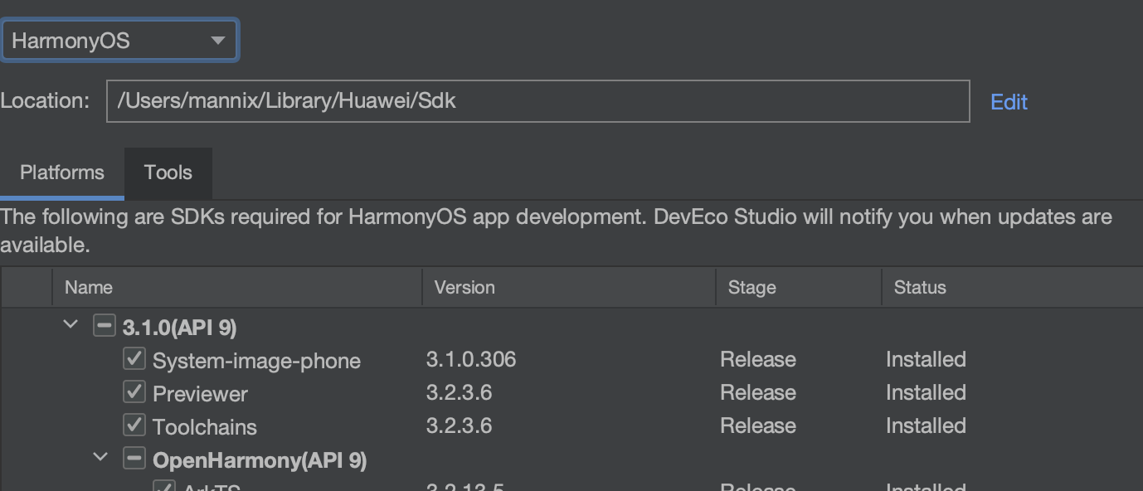Collapse the OpenHarmony(API 9) tree node
Screen dimensions: 1143x491
(x=101, y=457)
